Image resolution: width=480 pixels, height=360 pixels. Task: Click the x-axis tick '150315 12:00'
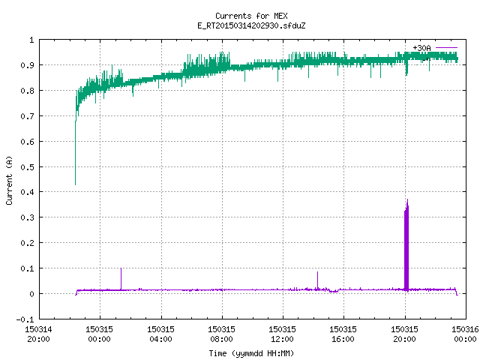(x=282, y=334)
